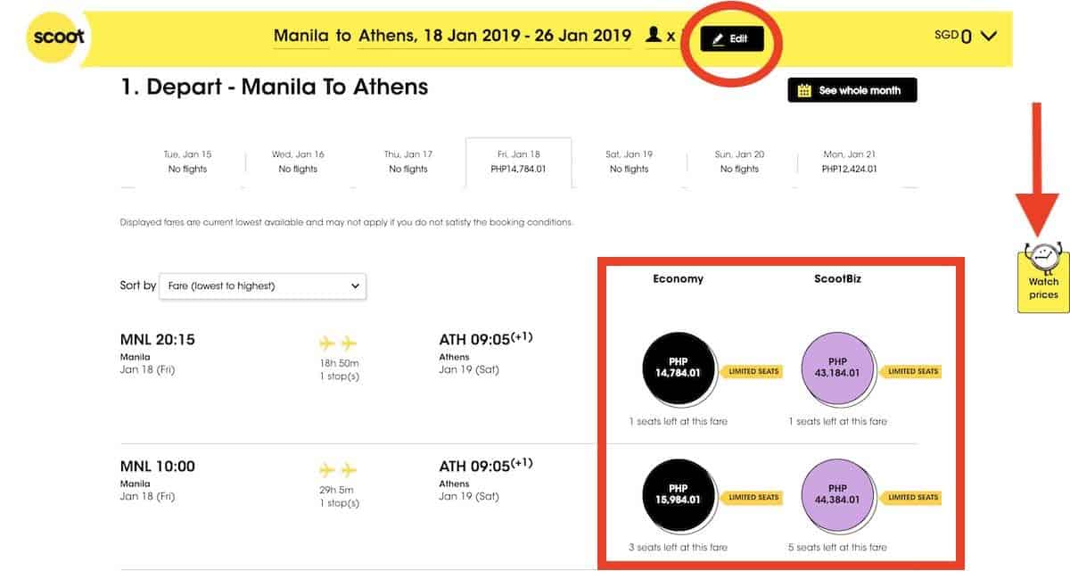Select the Fri, Jan 18 date tab
The width and height of the screenshot is (1070, 579).
518,161
